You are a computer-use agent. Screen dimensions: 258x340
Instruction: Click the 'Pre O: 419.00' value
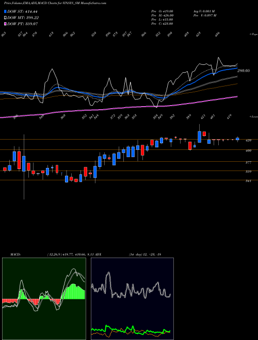click(x=162, y=11)
